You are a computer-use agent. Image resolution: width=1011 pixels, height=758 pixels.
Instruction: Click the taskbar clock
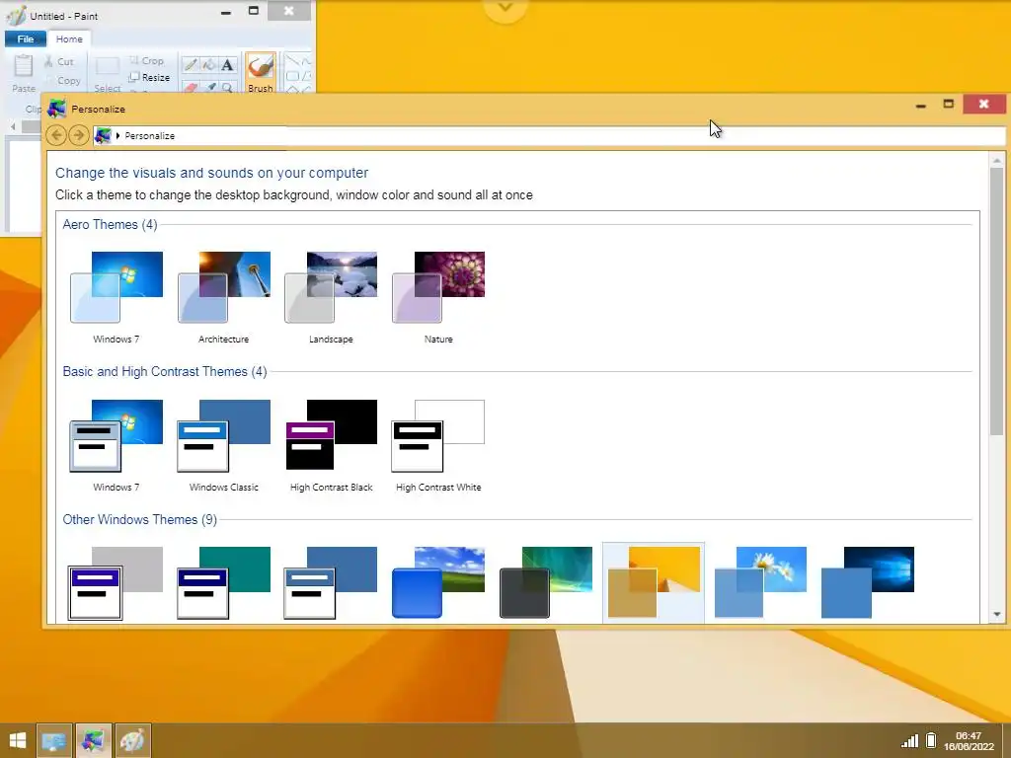click(970, 740)
